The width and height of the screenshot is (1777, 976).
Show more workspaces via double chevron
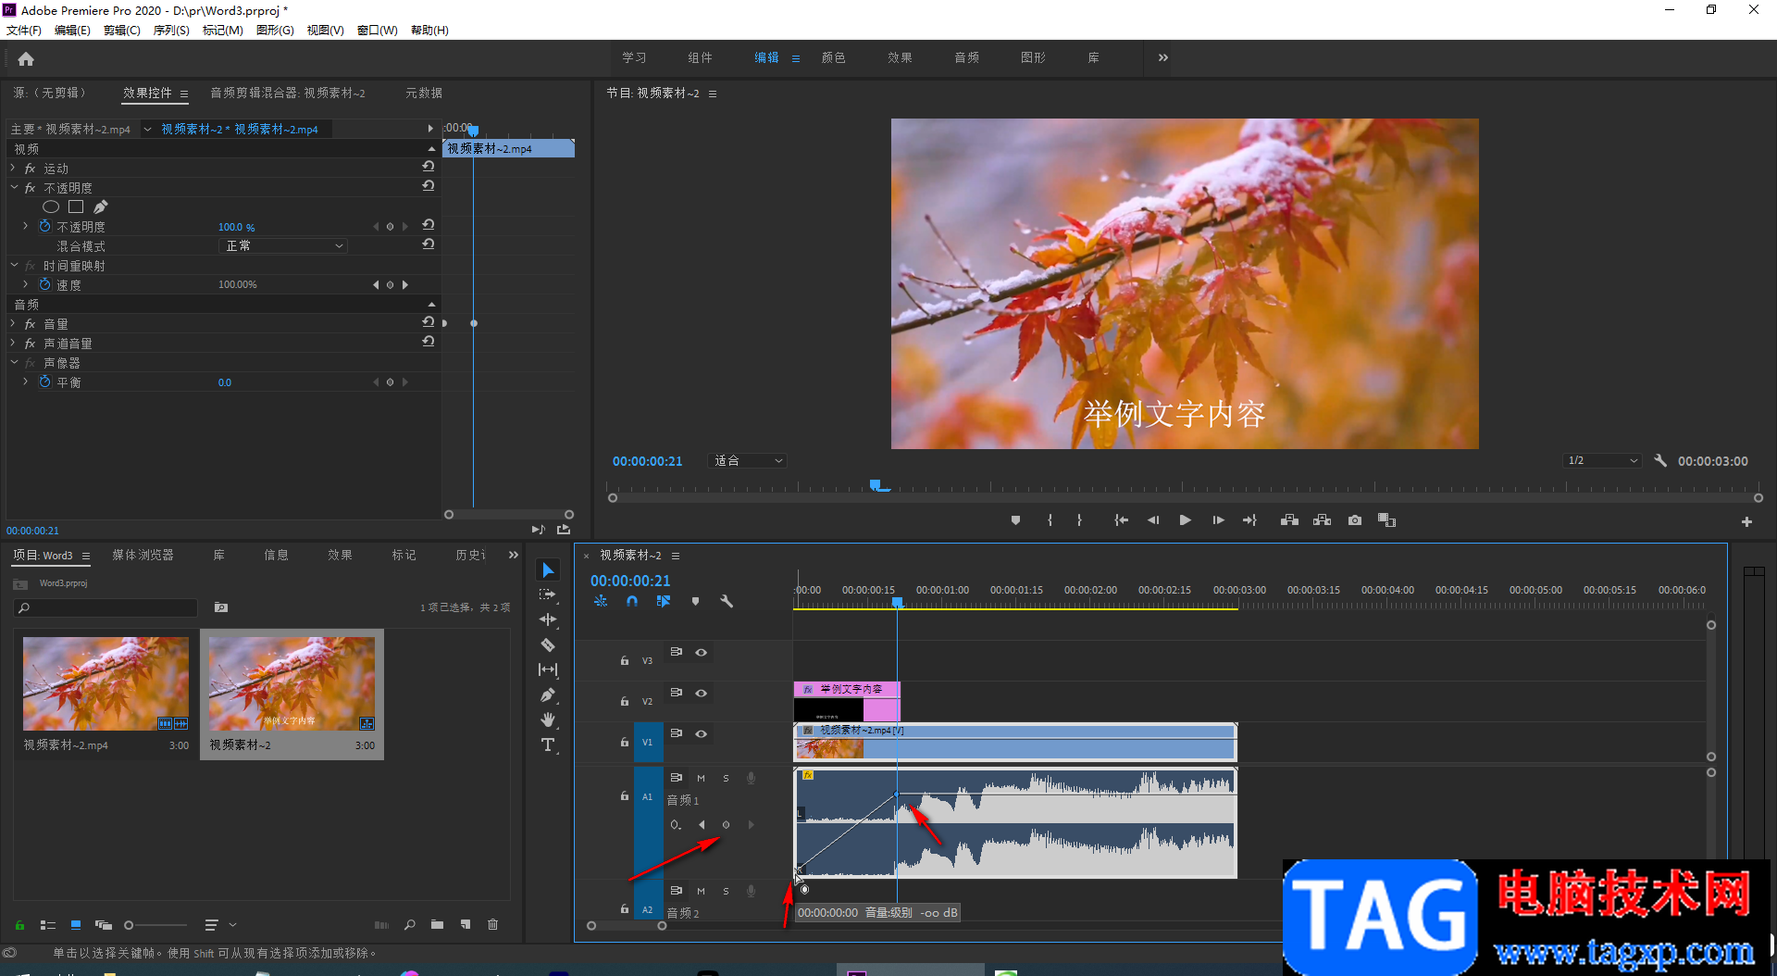tap(1163, 57)
